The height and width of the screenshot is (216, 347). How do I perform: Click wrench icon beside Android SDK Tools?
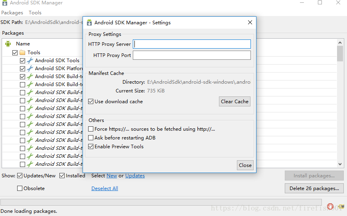click(x=30, y=61)
